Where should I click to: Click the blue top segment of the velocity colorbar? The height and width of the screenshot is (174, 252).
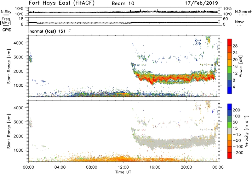[x=230, y=107]
